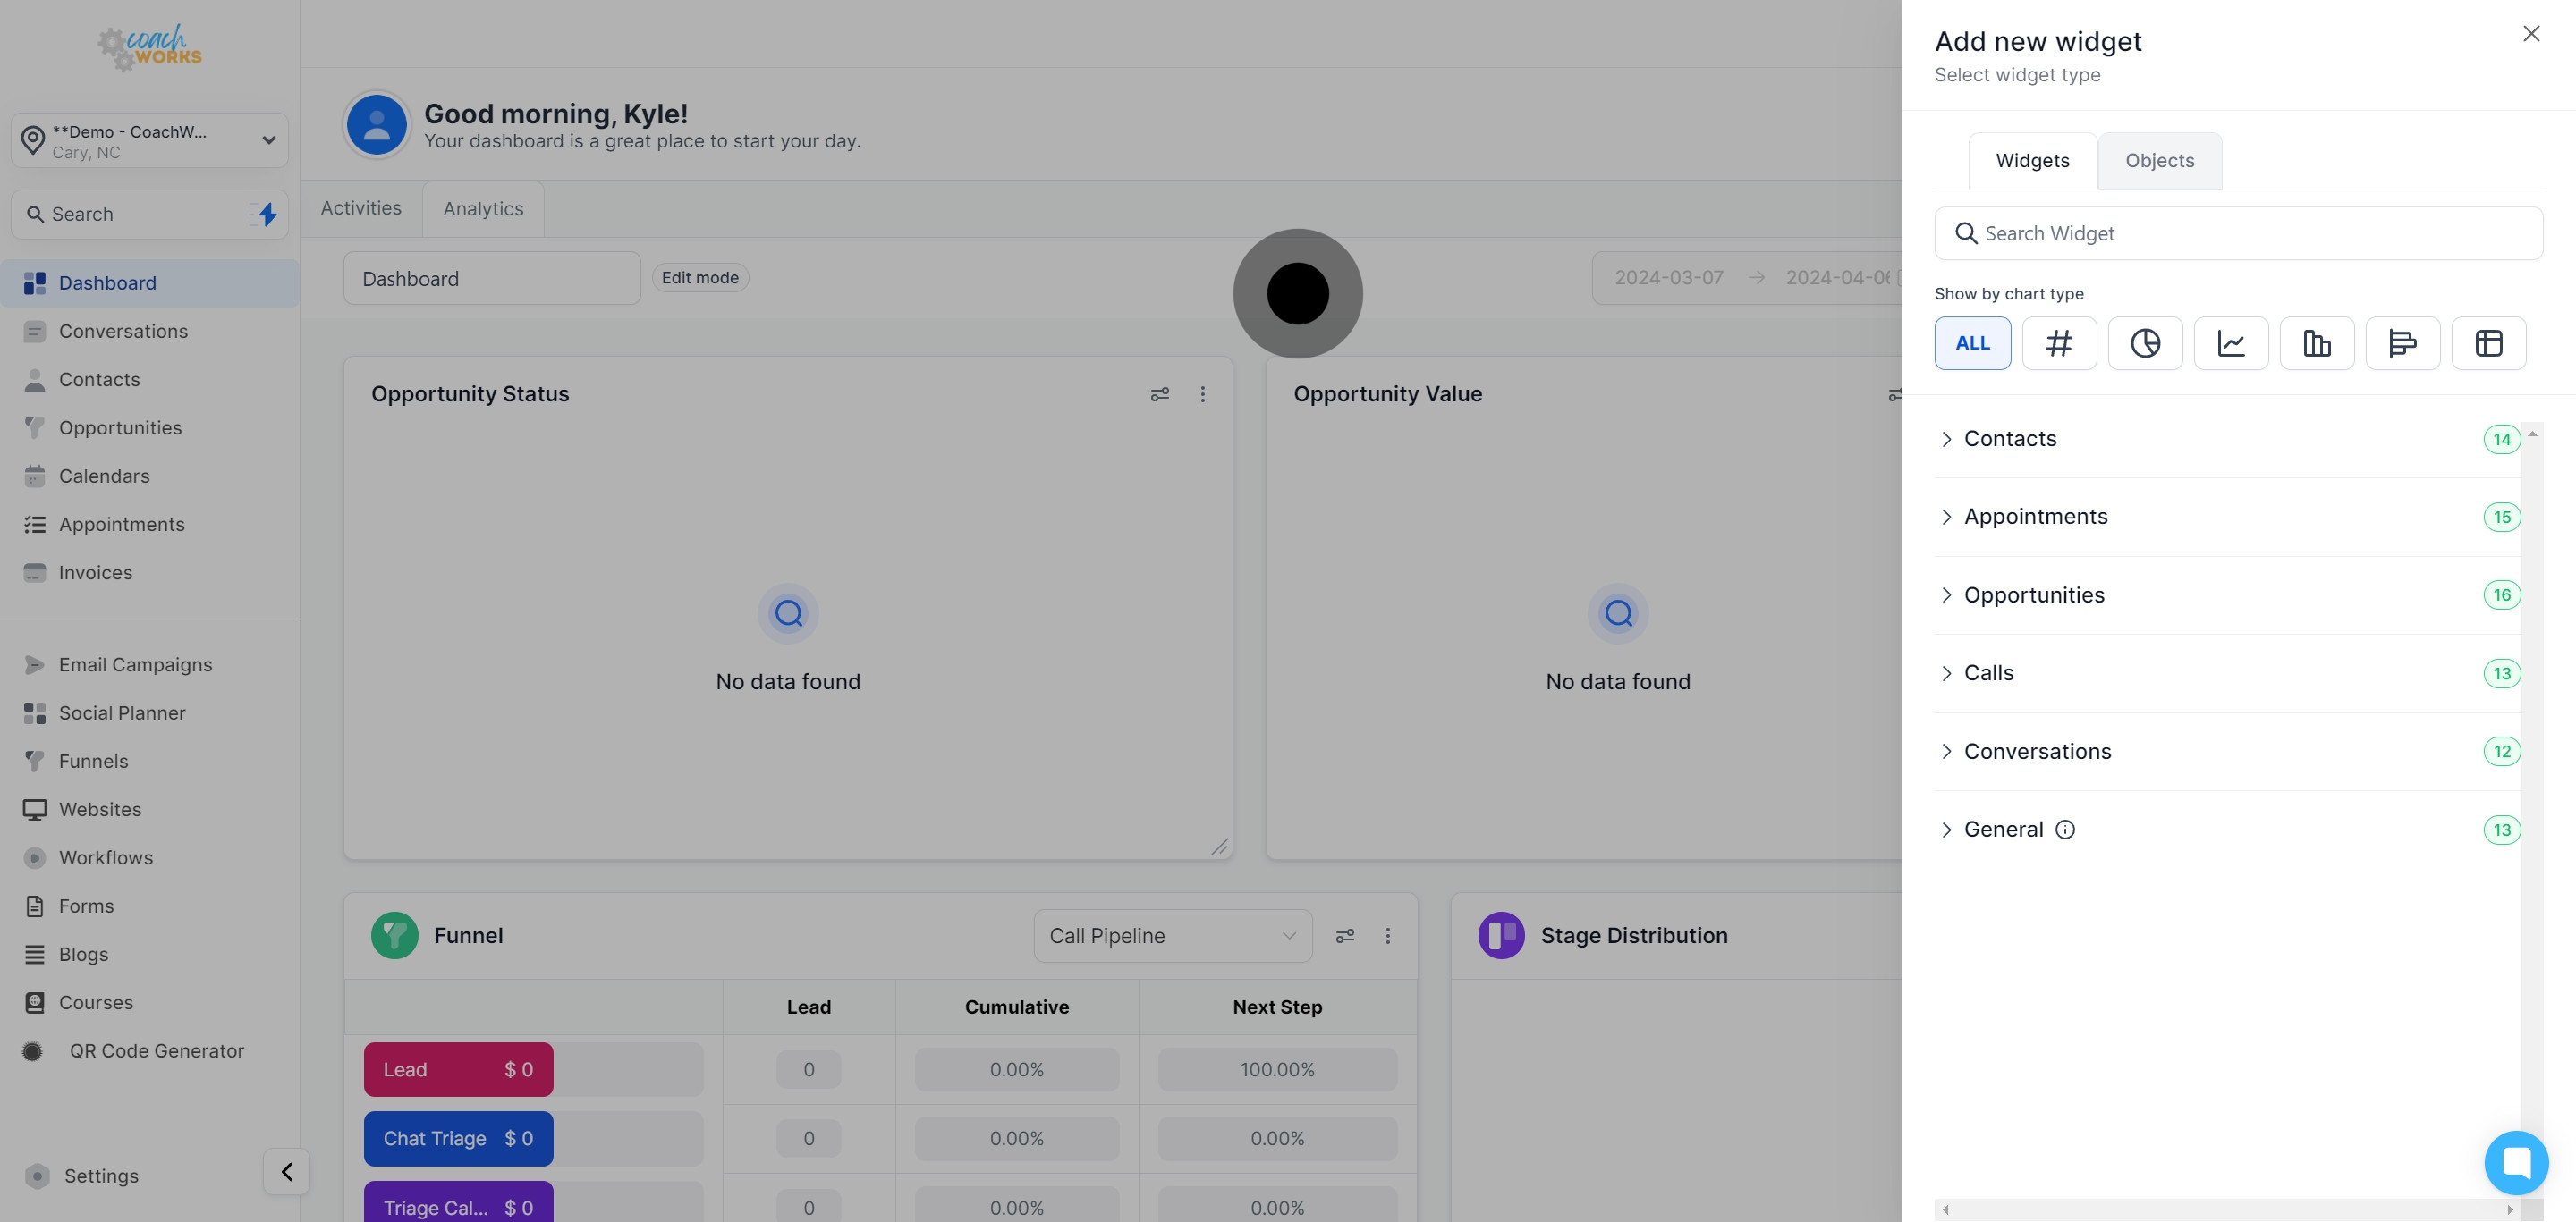Expand the Opportunities widget category

[2033, 594]
